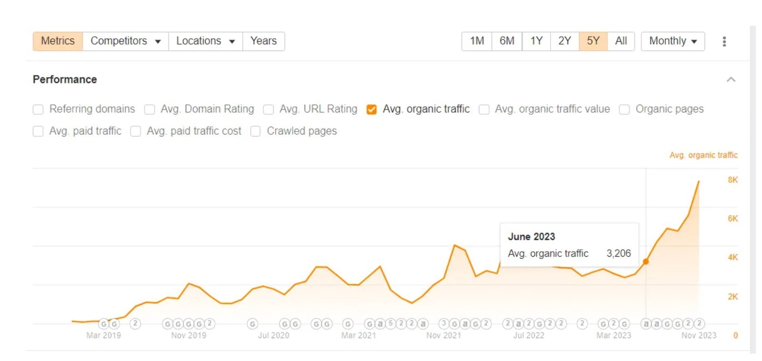762x361 pixels.
Task: Click the lone "2" marker after Mar 2019
Action: coord(135,324)
